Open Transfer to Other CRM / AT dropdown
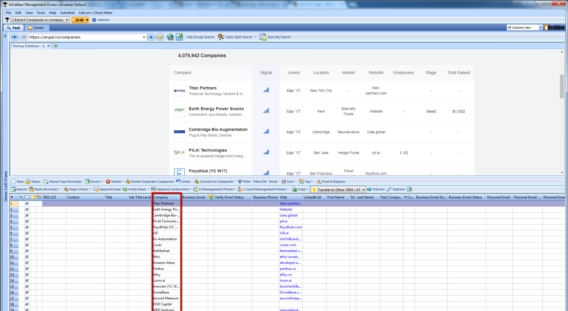 363,190
